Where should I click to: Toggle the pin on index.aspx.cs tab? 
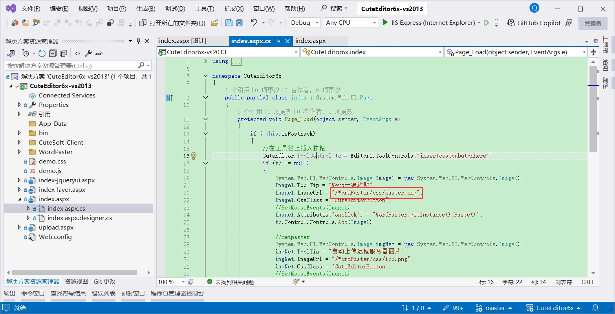point(278,41)
